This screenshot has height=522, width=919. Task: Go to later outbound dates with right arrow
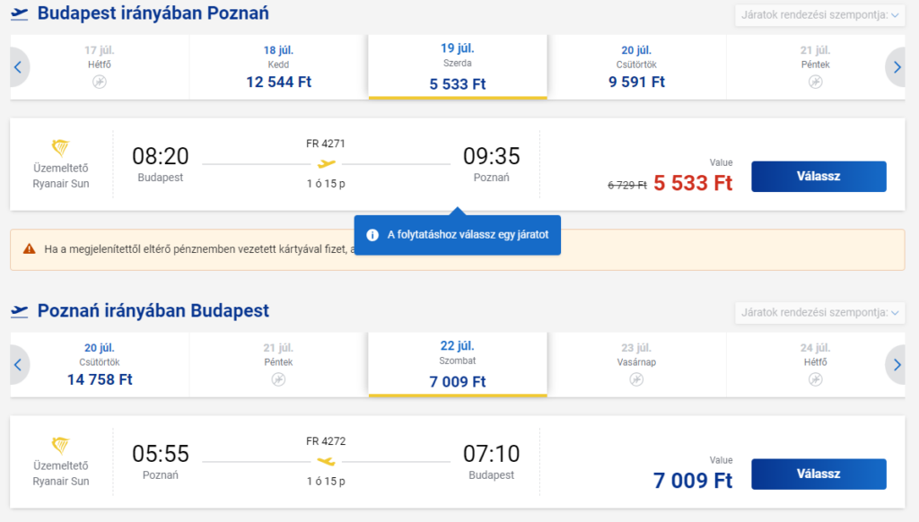pos(897,67)
